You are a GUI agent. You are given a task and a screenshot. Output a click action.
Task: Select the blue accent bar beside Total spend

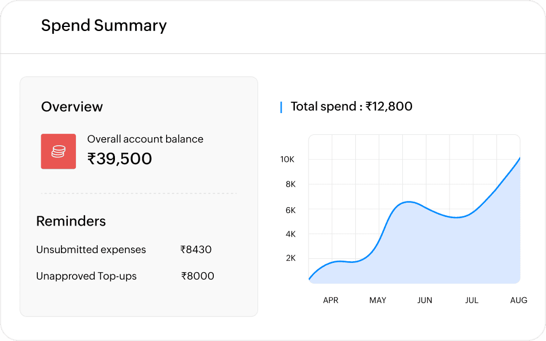coord(280,107)
